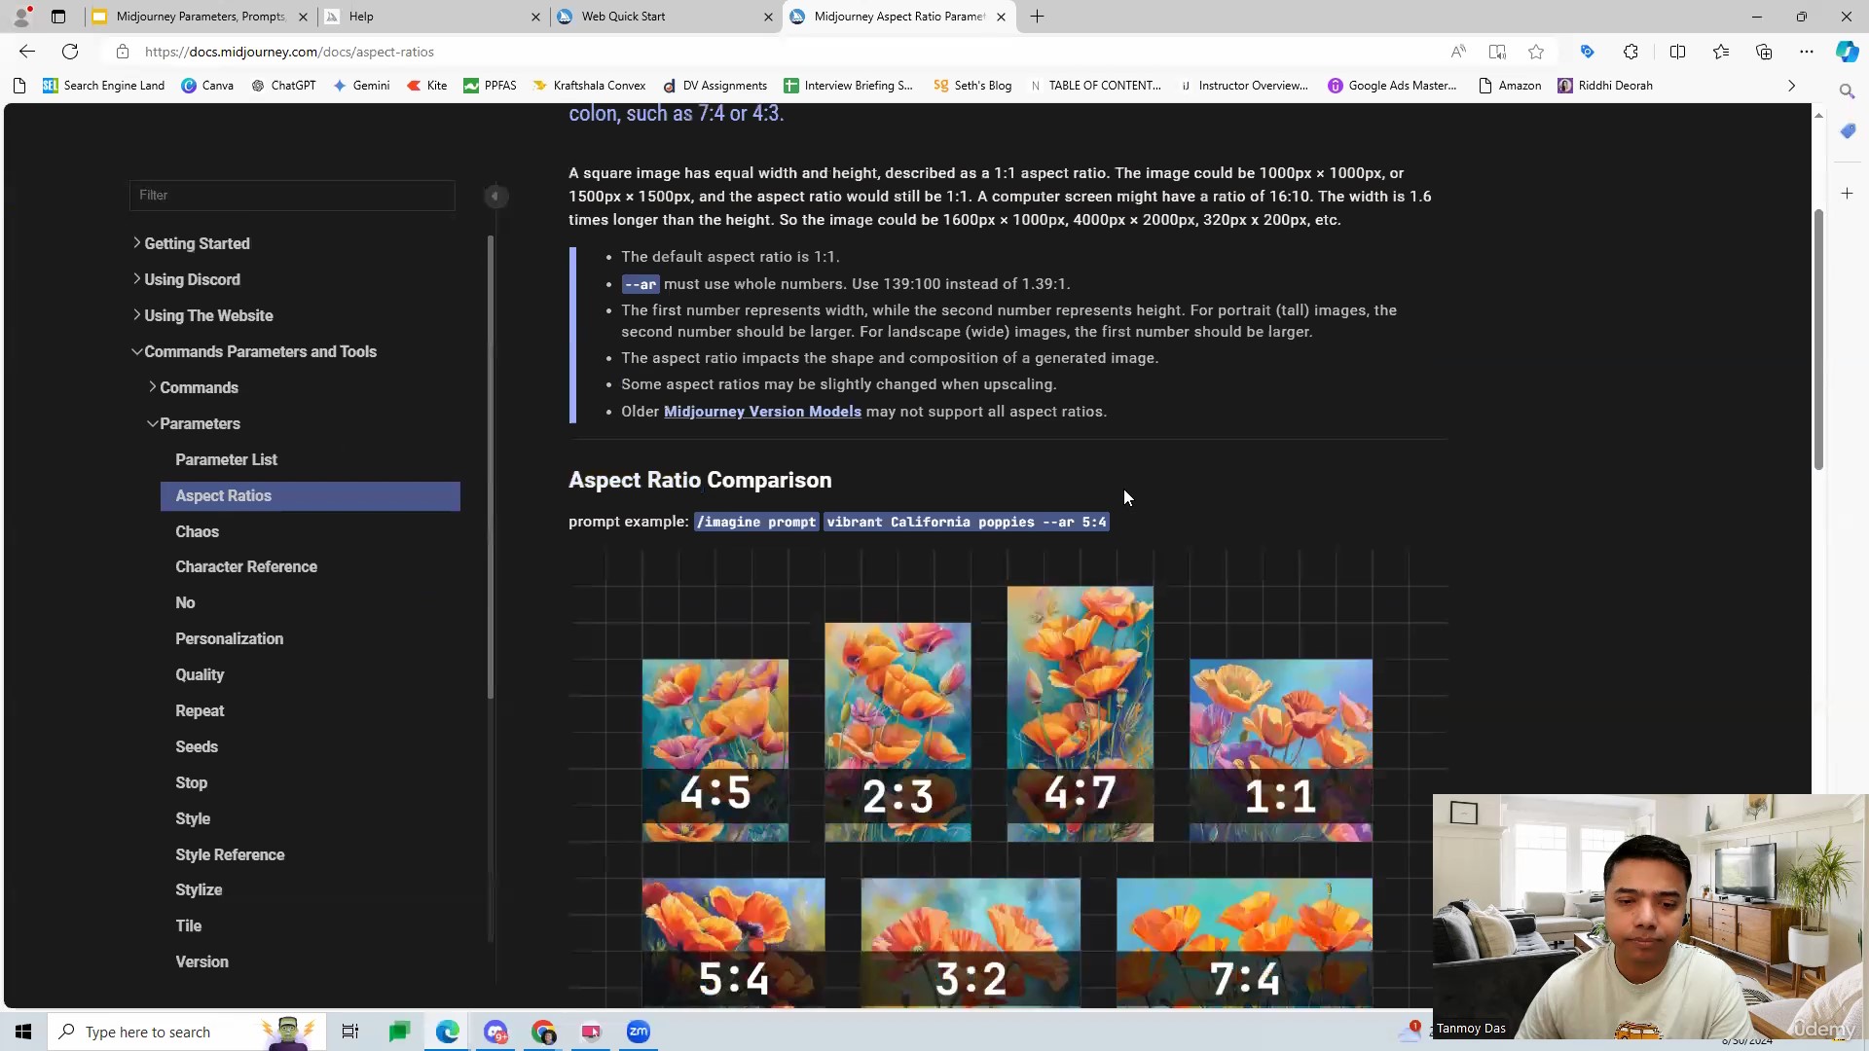This screenshot has width=1869, height=1051.
Task: Select Aspect Ratios in sidebar
Action: (310, 495)
